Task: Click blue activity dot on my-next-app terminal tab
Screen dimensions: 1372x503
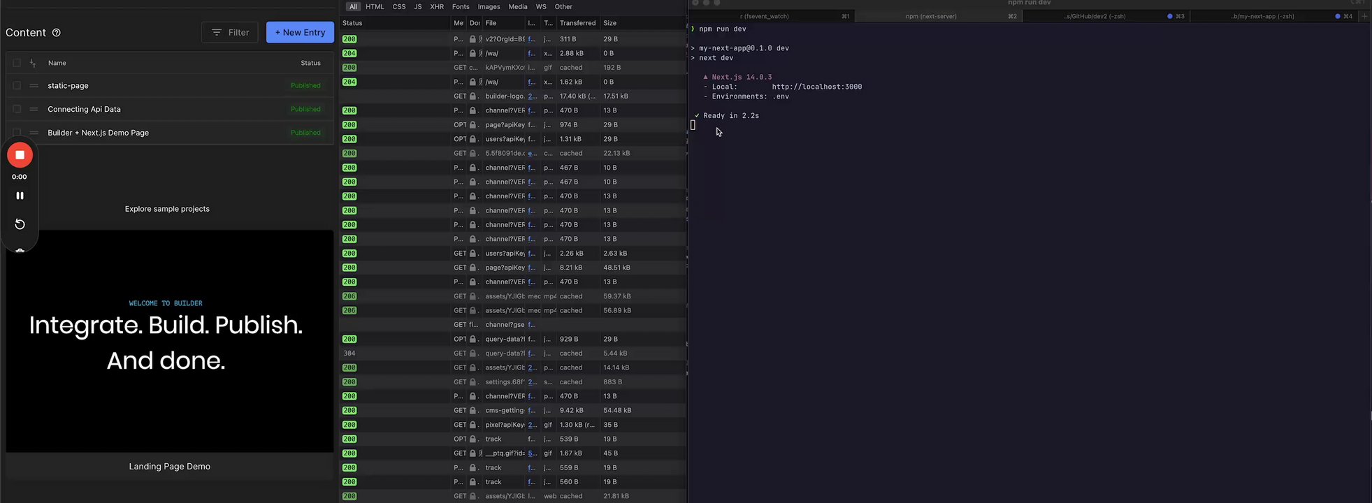Action: [1338, 16]
